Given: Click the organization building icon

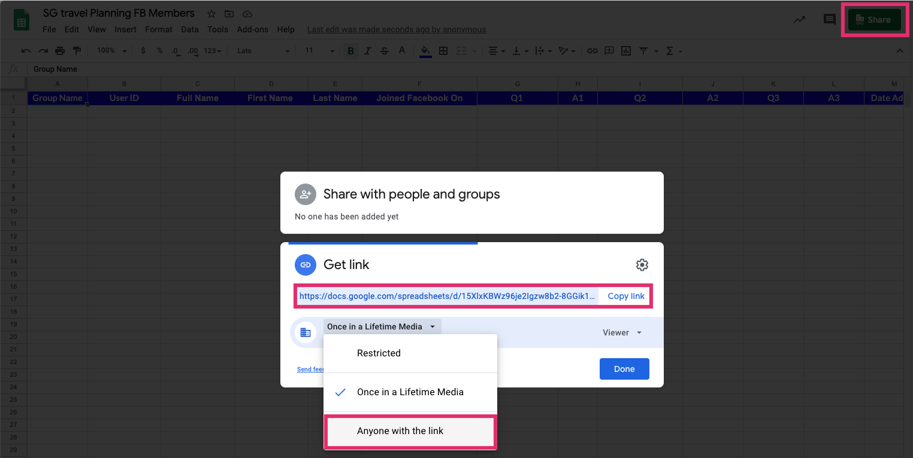Looking at the screenshot, I should [x=306, y=332].
